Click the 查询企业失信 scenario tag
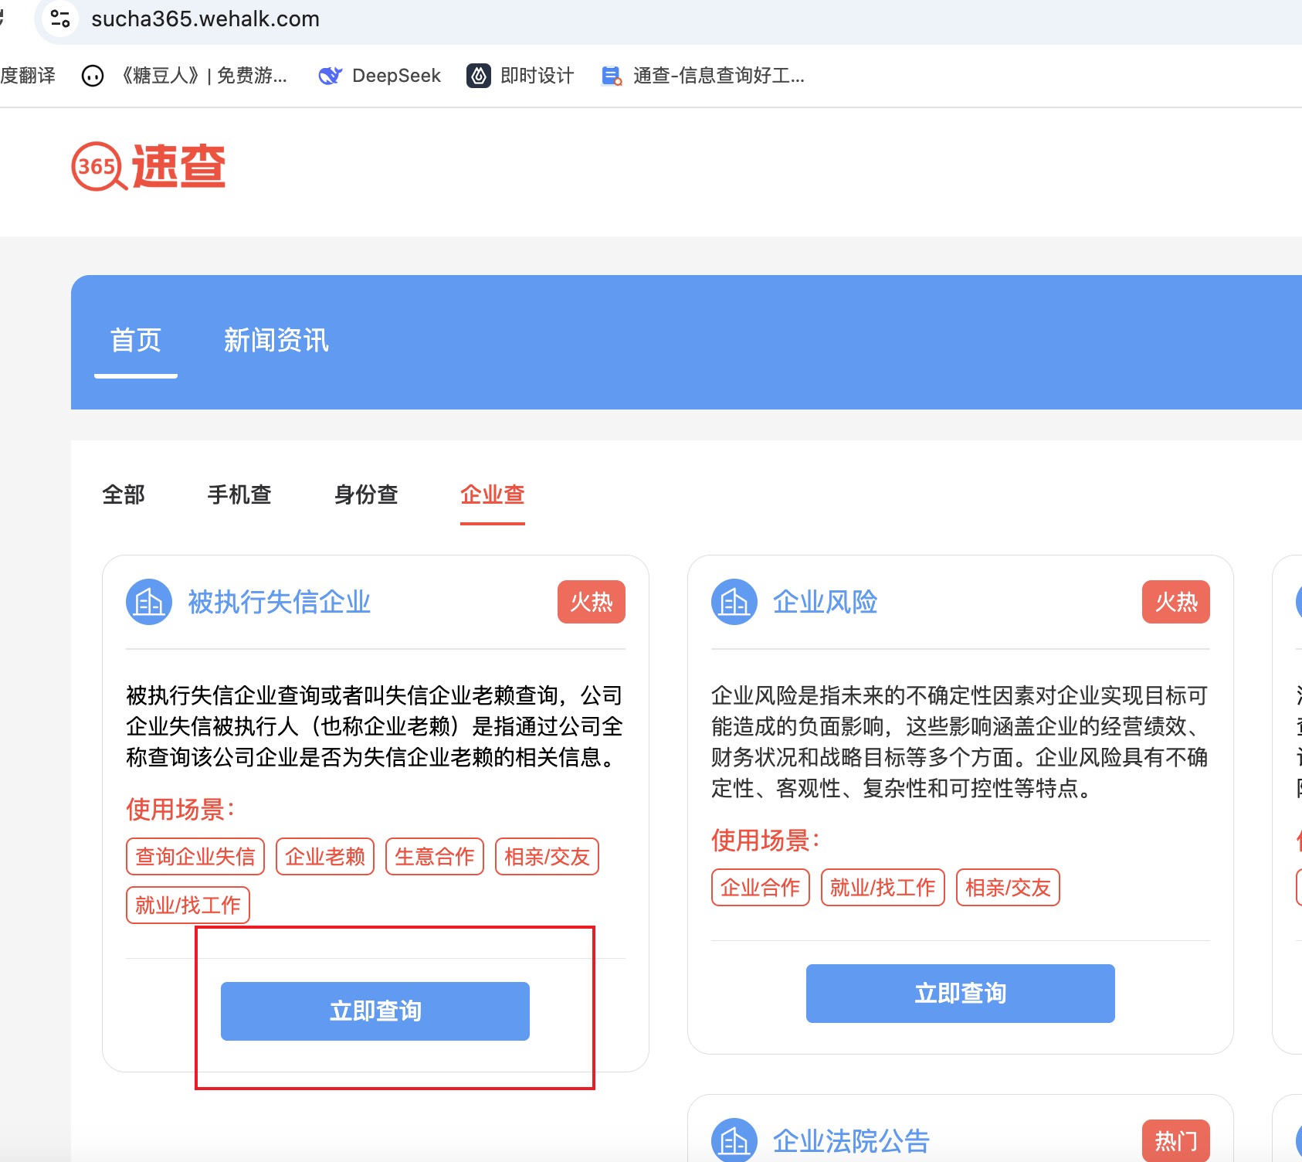 pos(195,857)
